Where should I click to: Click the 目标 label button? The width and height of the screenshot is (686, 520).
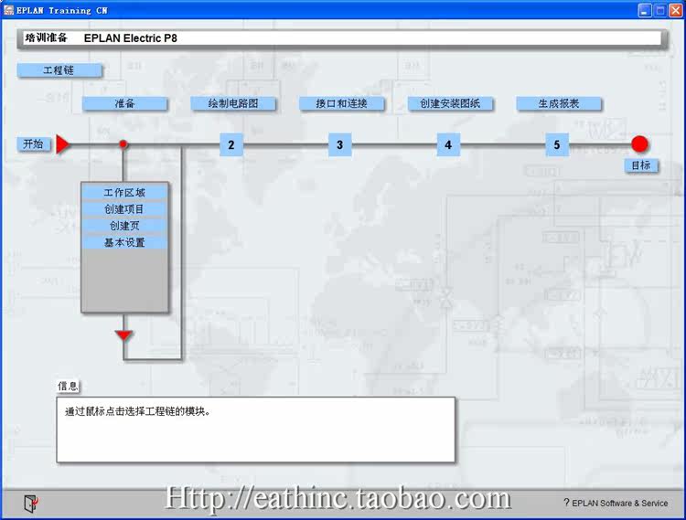641,165
